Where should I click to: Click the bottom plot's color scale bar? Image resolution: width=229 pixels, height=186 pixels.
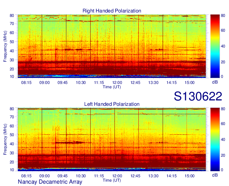(x=215, y=139)
